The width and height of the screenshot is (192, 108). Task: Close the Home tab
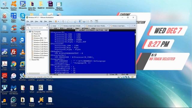[58, 26]
